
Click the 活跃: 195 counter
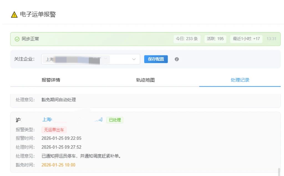pos(215,39)
